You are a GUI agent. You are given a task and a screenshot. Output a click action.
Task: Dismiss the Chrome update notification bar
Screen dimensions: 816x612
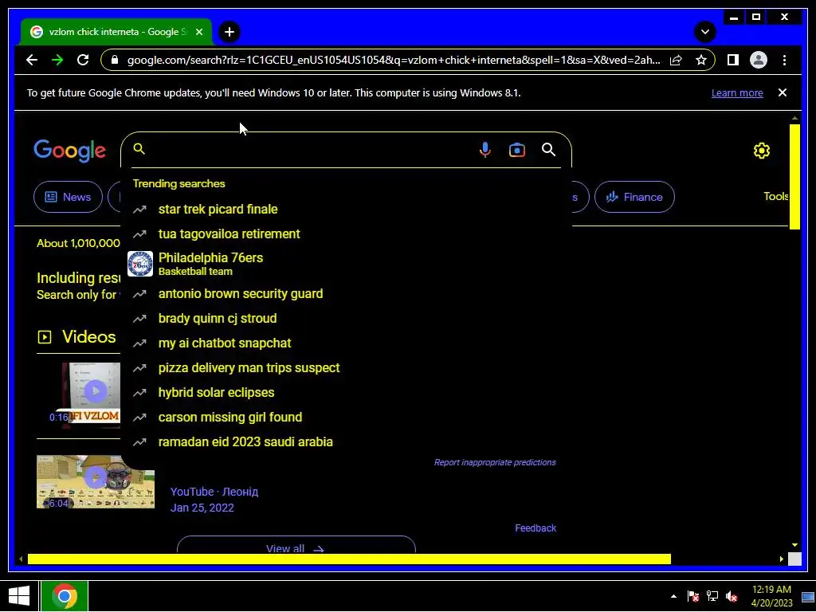783,92
